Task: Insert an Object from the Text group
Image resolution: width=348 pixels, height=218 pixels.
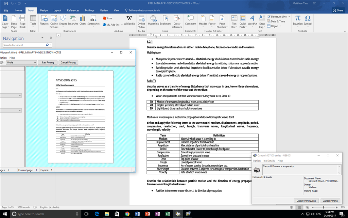Action: 274,26
